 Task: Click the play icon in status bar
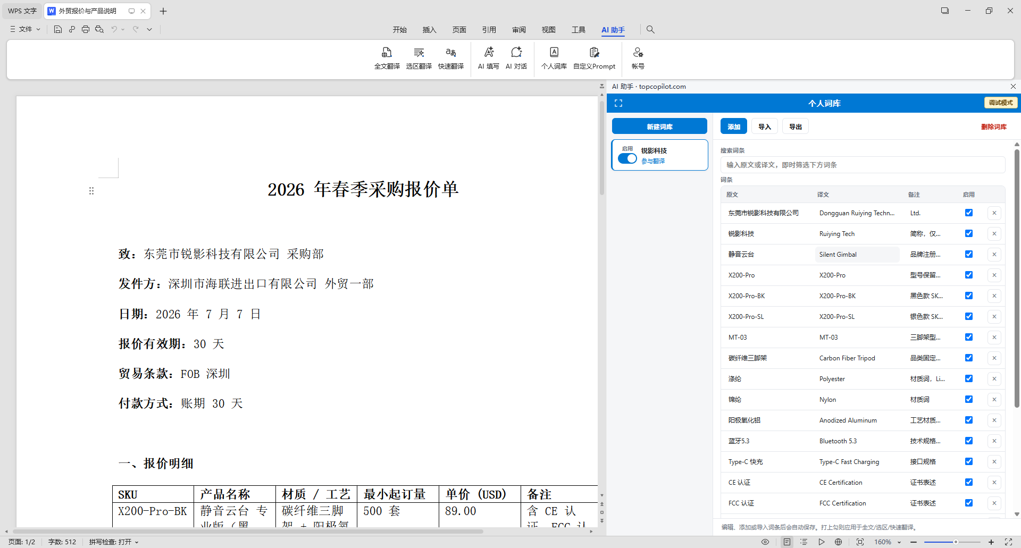822,542
